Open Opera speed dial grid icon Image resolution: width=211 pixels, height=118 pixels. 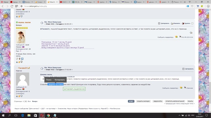coord(16,6)
